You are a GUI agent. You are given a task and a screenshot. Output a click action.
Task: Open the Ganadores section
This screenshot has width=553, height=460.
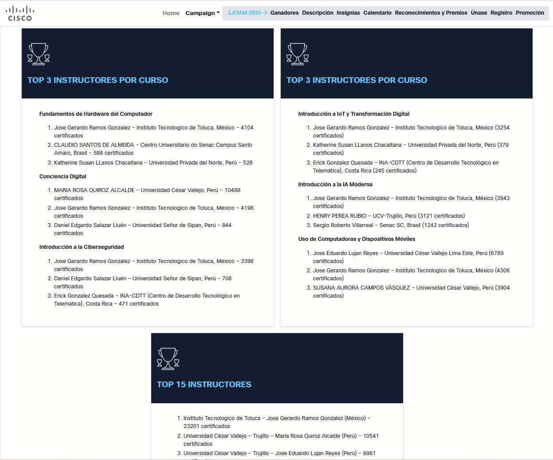click(x=284, y=13)
